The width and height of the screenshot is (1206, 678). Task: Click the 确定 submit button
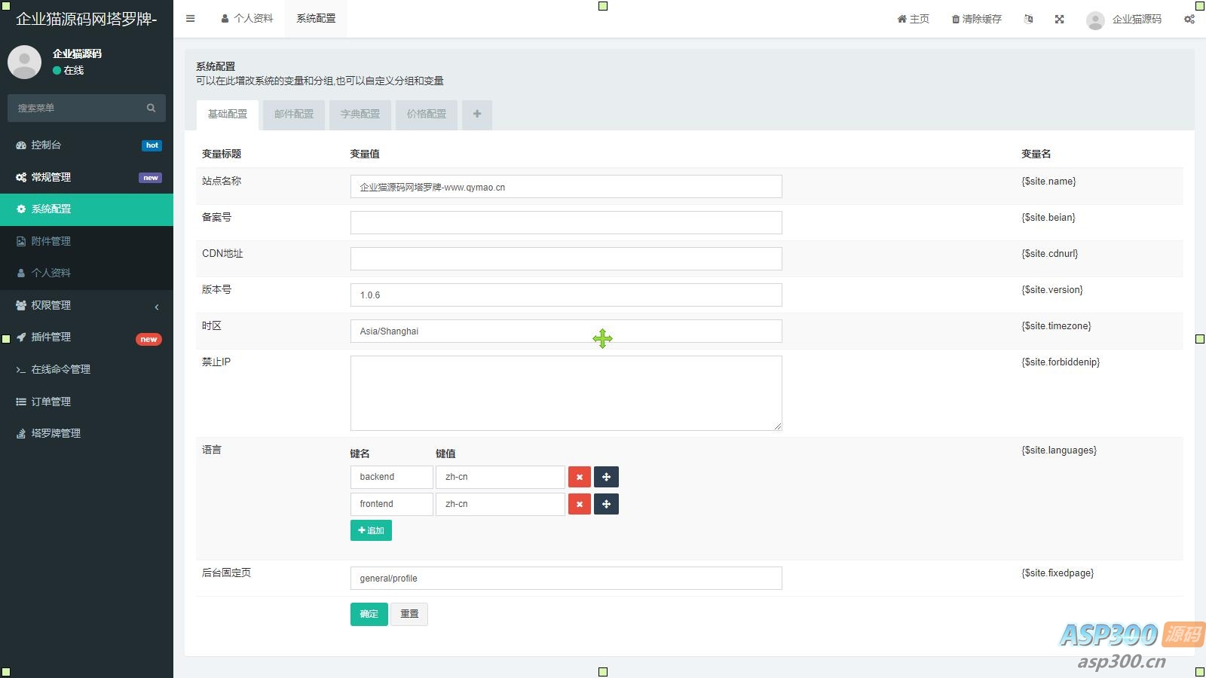(369, 614)
